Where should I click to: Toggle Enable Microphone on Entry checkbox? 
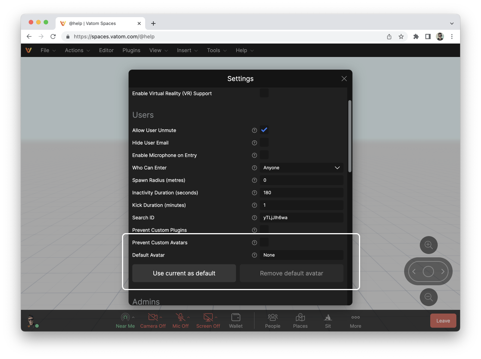point(264,155)
